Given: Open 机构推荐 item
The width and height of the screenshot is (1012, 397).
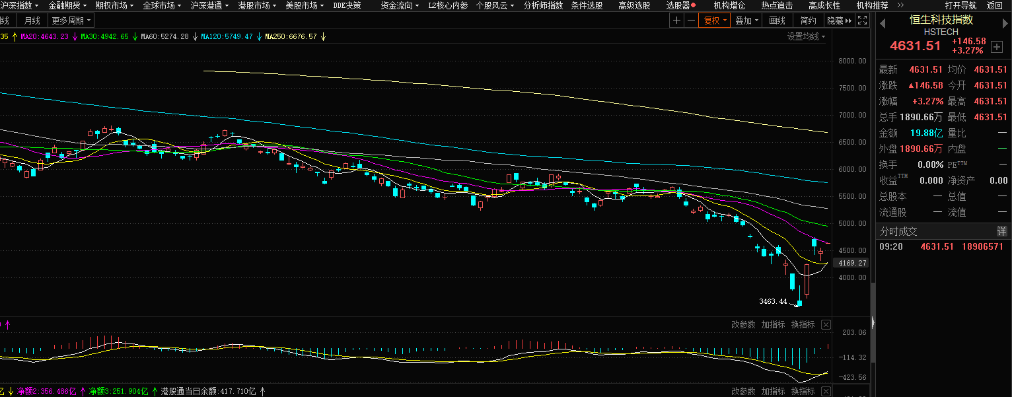Looking at the screenshot, I should pos(872,5).
